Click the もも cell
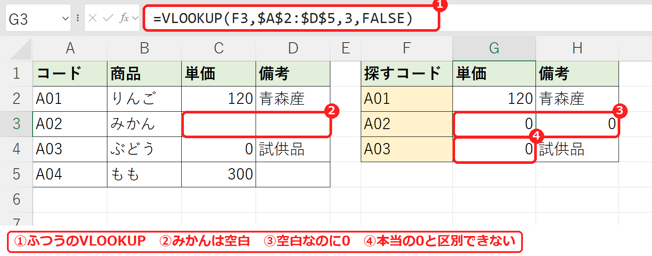 coord(144,174)
